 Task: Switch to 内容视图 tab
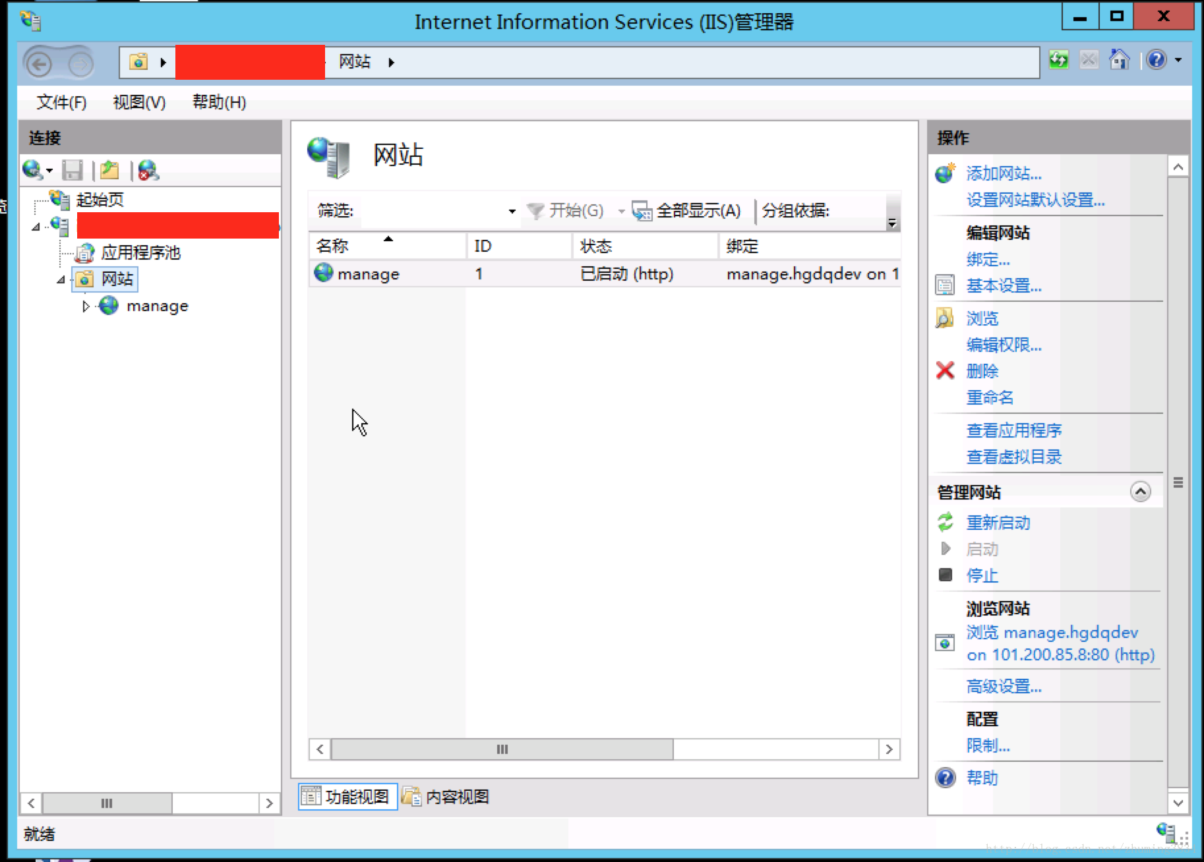click(447, 797)
